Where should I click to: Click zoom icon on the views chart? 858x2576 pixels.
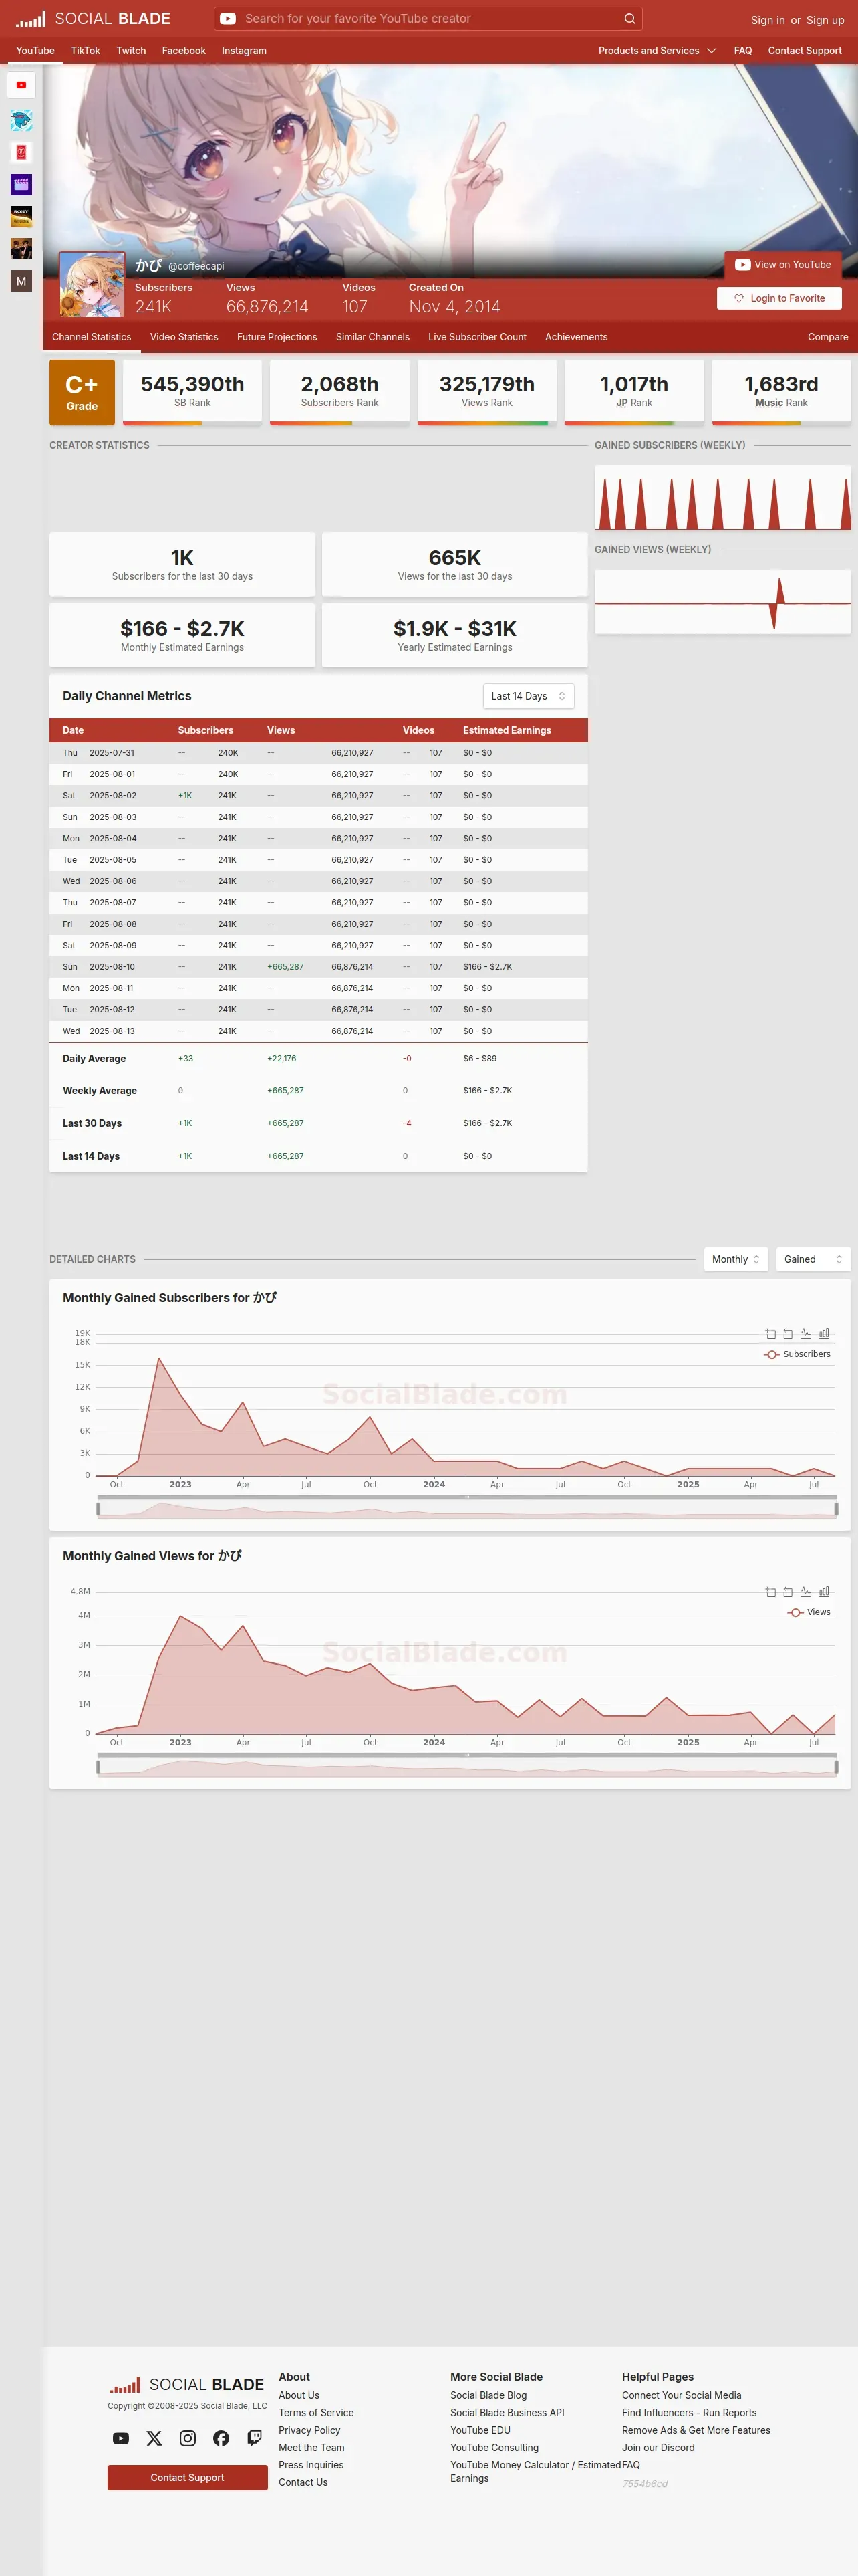(x=770, y=1591)
